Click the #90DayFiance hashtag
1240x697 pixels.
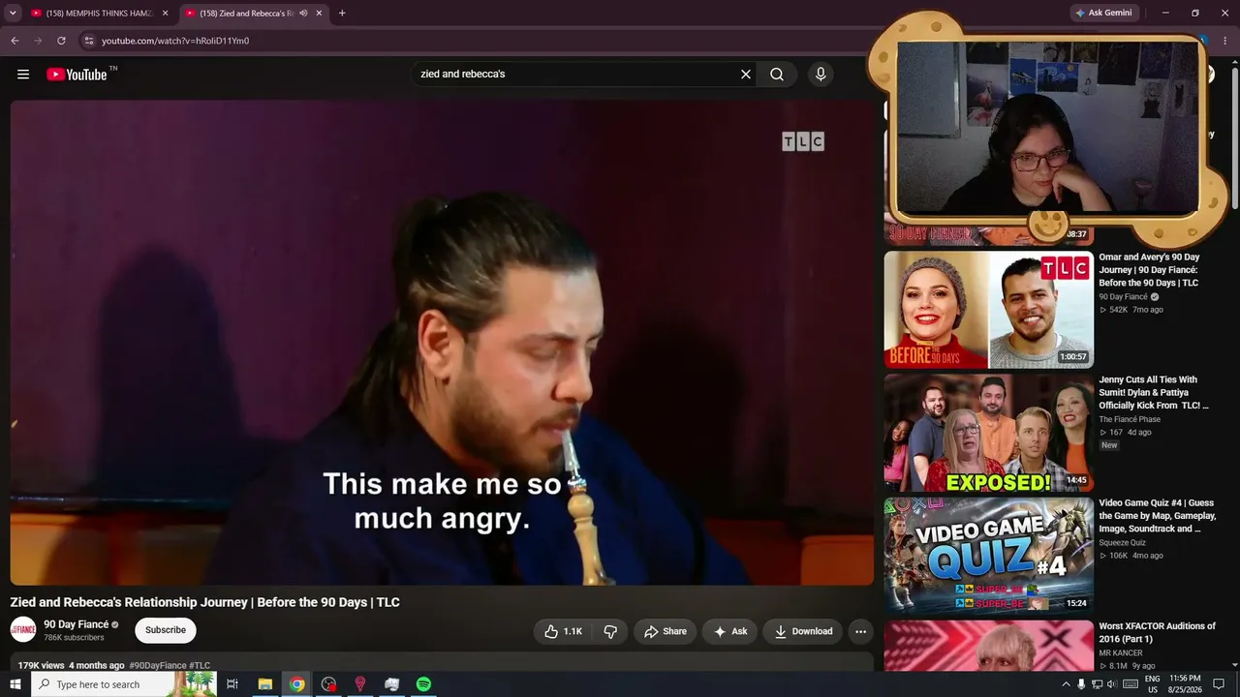coord(158,665)
